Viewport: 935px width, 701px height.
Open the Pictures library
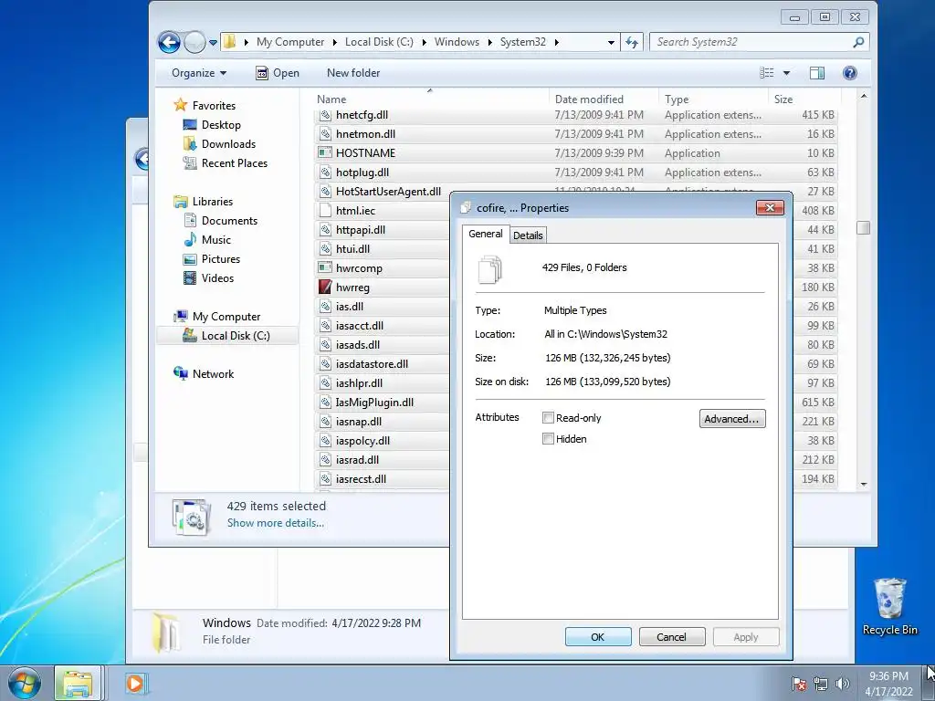[x=221, y=258]
